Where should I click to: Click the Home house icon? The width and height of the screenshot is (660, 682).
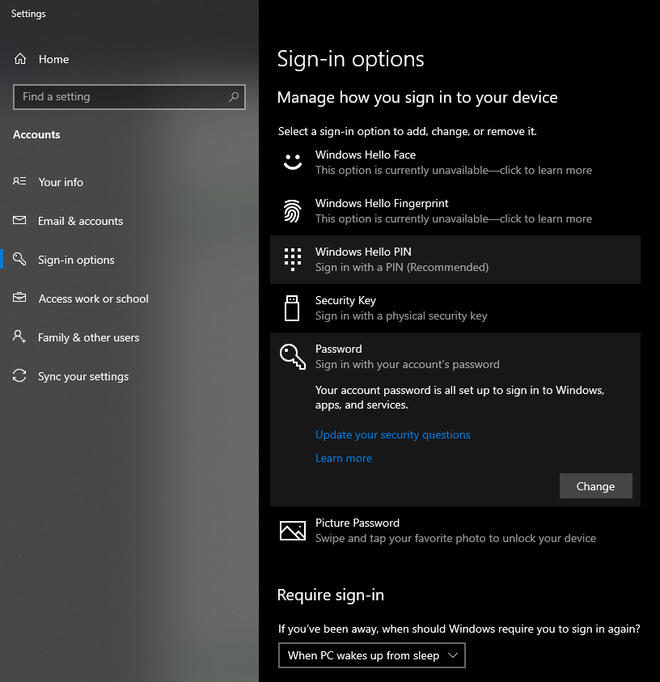[x=20, y=59]
